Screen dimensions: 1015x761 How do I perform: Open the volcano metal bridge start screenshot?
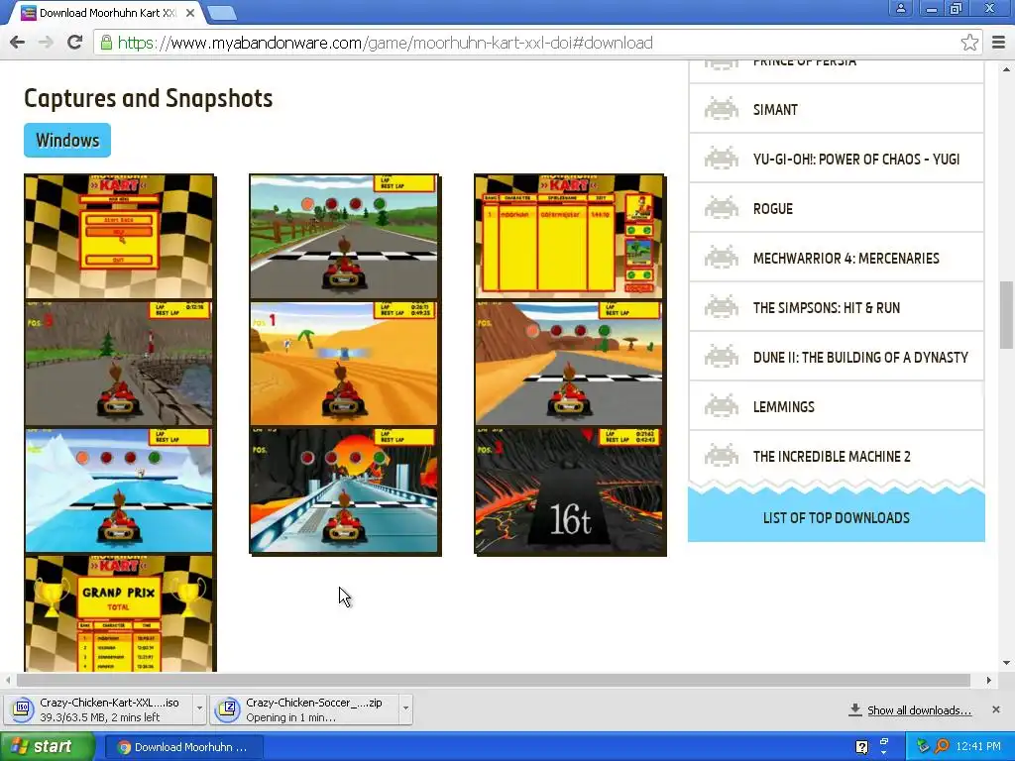point(344,490)
